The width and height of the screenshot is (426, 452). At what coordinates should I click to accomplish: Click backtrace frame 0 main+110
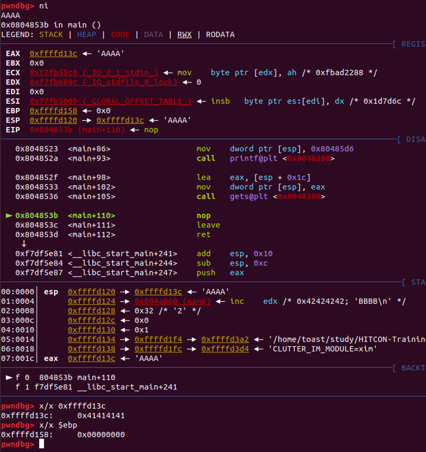click(65, 377)
